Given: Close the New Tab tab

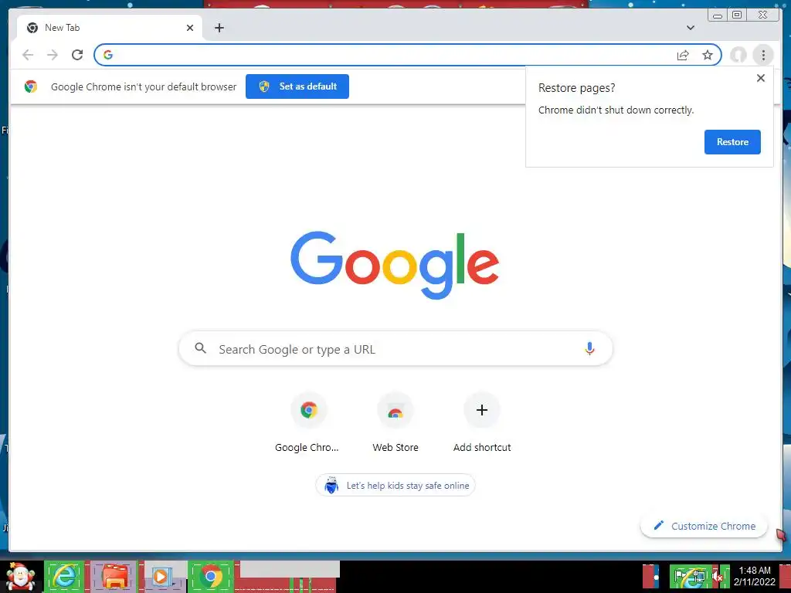Looking at the screenshot, I should tap(190, 28).
